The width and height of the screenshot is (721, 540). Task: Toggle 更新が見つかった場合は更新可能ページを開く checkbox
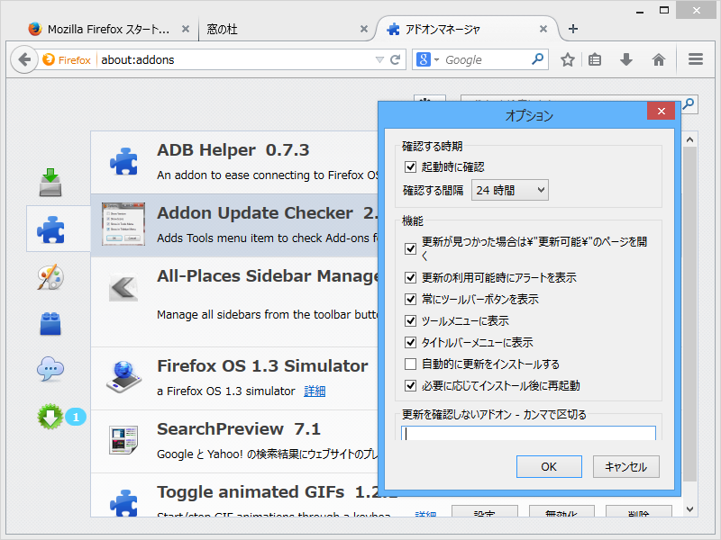click(410, 249)
